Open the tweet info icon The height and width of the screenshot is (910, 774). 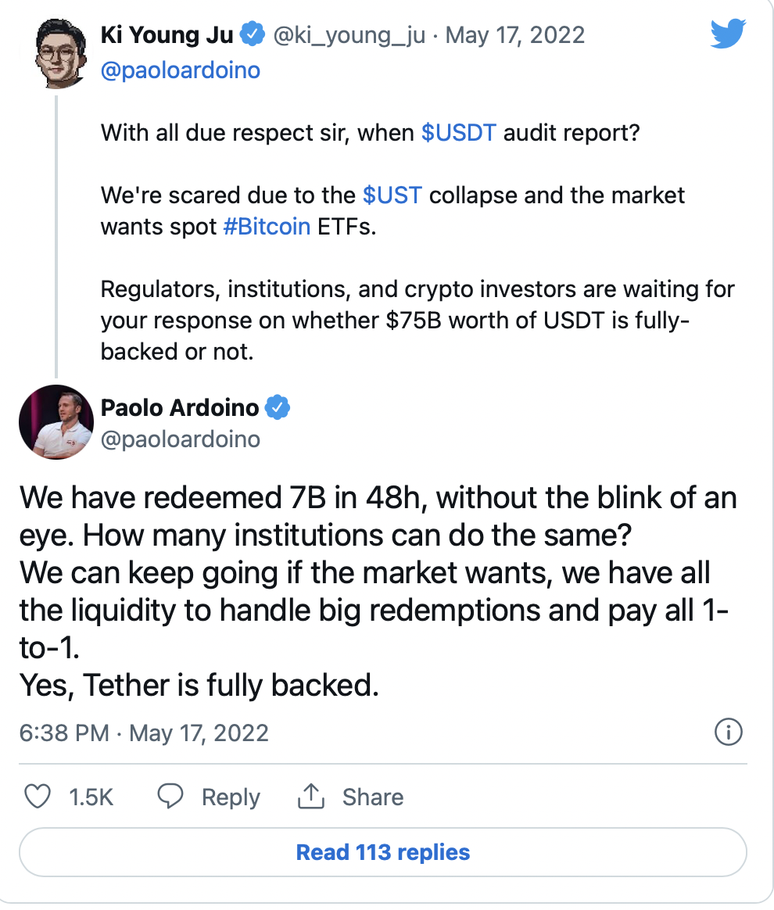click(x=729, y=733)
